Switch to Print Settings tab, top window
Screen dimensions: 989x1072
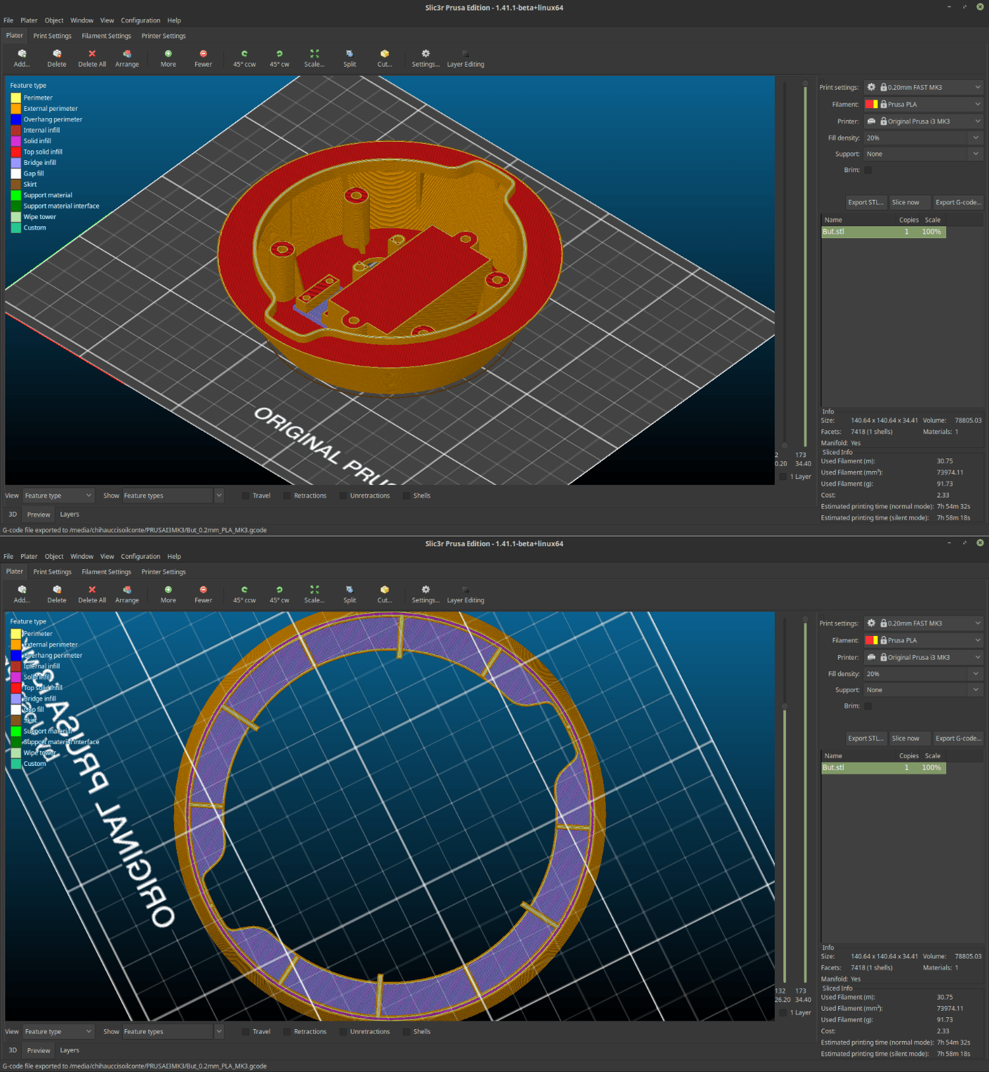52,36
